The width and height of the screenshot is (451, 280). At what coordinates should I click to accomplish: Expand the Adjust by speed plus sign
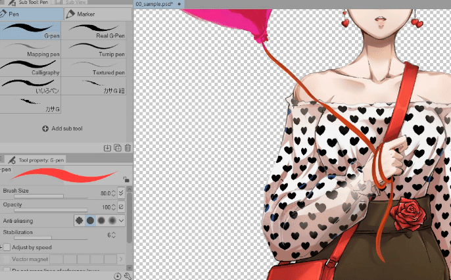click(x=1, y=247)
